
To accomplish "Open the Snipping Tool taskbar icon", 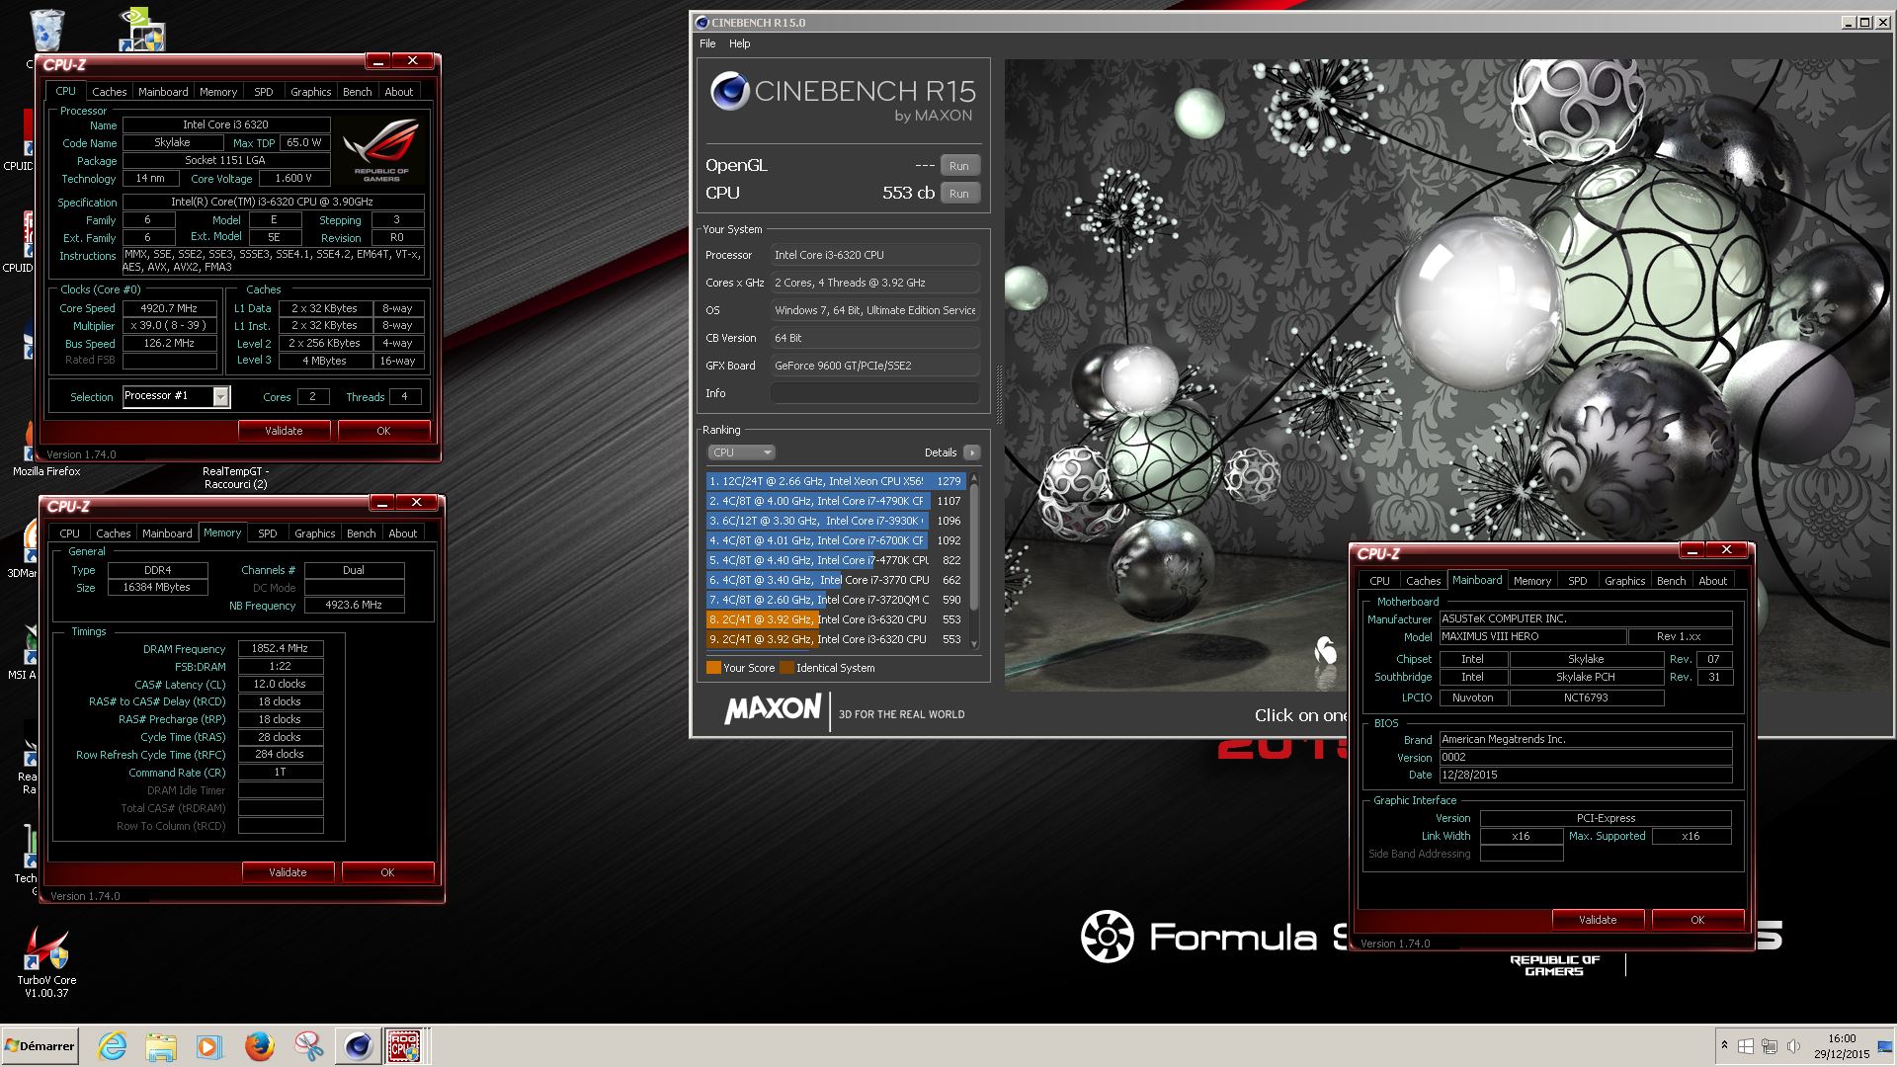I will pyautogui.click(x=308, y=1046).
